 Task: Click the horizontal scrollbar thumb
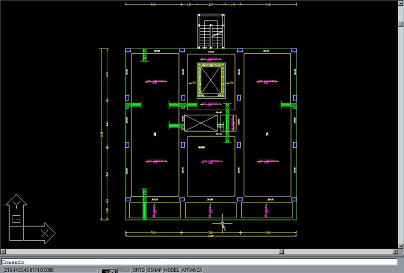(x=281, y=252)
